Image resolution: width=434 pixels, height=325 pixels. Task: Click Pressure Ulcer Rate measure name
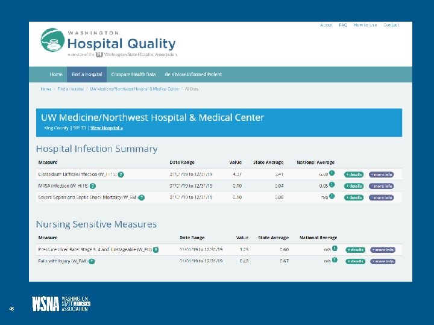tap(95, 250)
